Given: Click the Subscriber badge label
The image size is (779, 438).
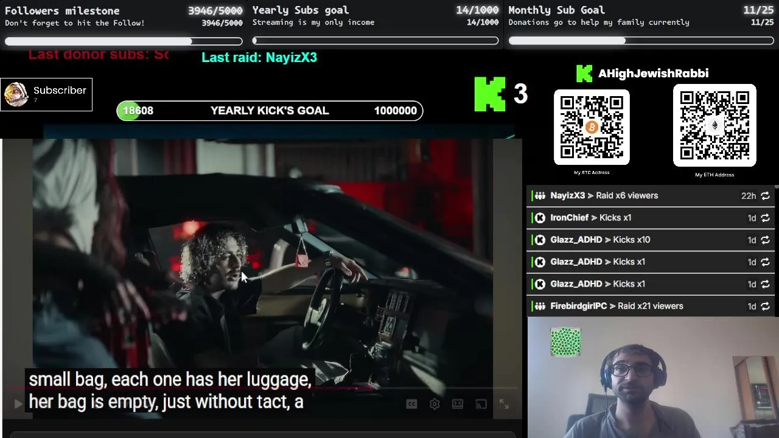Looking at the screenshot, I should coord(60,90).
